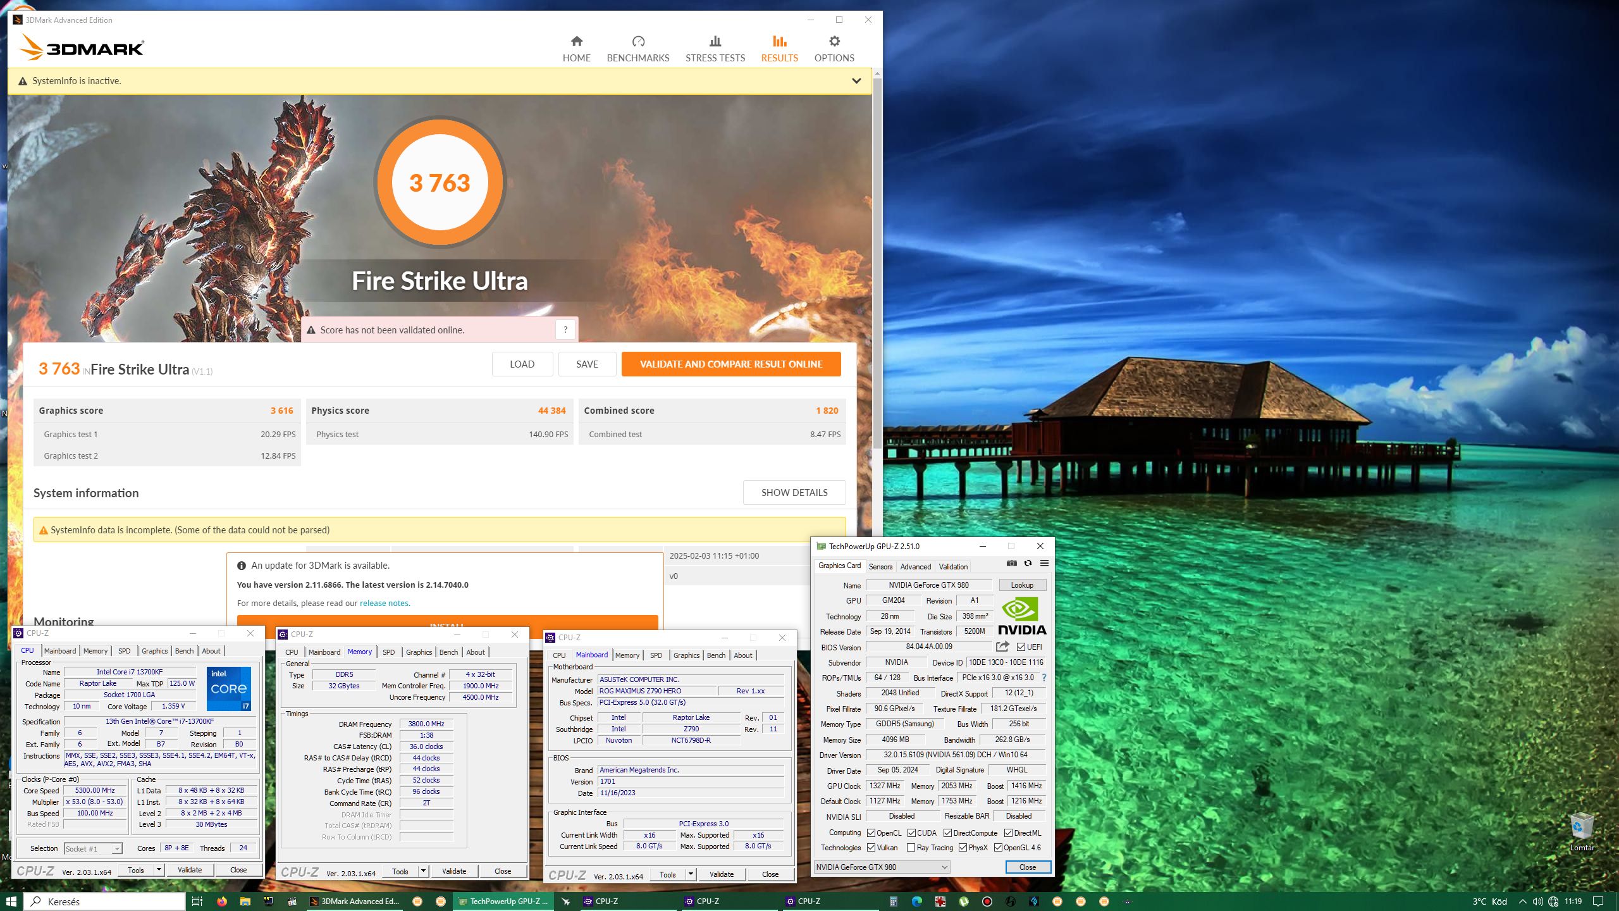Click SHOW DETAILS for System information

[x=794, y=492]
